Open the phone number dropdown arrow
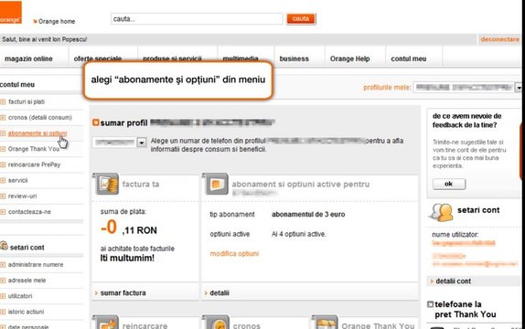Viewport: 525px width, 329px height. (x=142, y=143)
